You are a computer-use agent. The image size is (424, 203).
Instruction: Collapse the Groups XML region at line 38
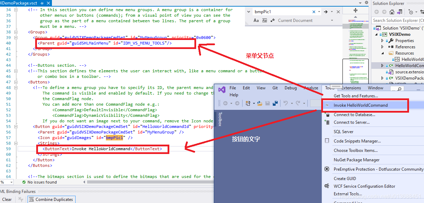pyautogui.click(x=16, y=32)
